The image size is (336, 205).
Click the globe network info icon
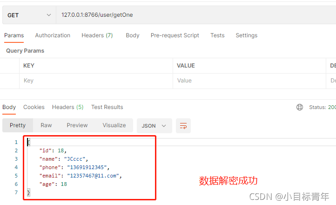click(x=300, y=107)
